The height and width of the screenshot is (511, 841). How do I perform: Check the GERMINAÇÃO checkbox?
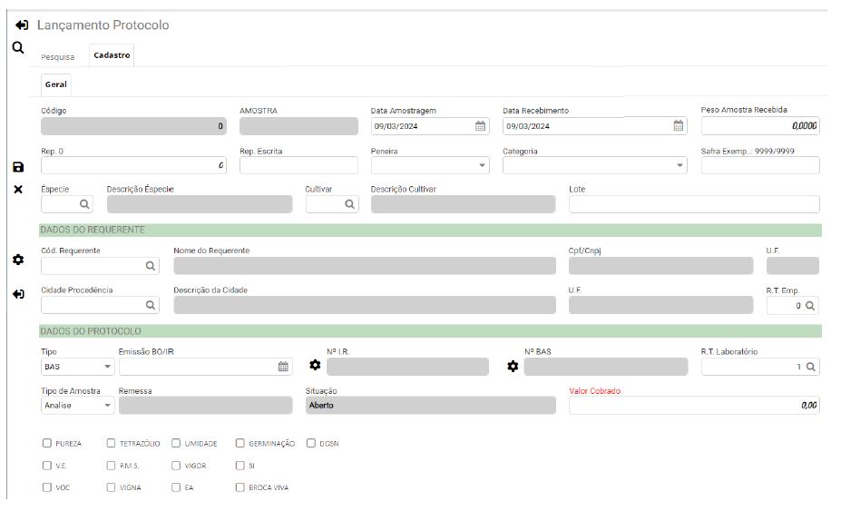[x=240, y=444]
